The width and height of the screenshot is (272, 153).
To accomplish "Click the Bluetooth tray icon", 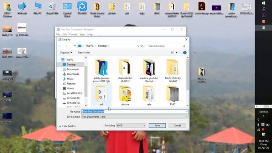I will coord(258,125).
